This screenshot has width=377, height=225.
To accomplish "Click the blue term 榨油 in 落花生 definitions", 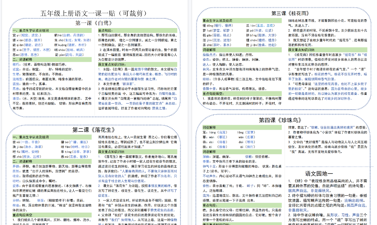I will 16,205.
